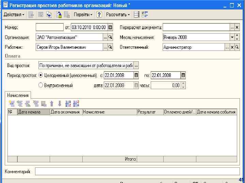The height and width of the screenshot is (183, 245).
Task: Click the sort descending Z-A icon
Action: 76,104
